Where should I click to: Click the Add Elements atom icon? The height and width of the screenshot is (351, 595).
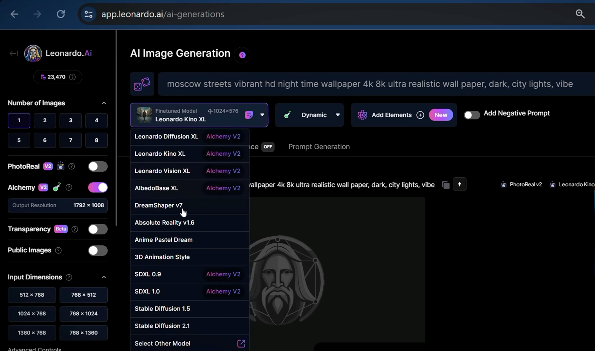362,115
